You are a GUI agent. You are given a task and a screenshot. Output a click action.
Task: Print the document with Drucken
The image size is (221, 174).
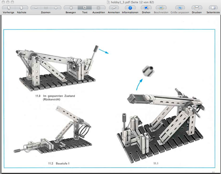[x=197, y=8]
